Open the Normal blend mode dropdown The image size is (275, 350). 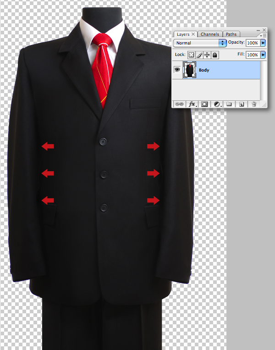(x=200, y=43)
